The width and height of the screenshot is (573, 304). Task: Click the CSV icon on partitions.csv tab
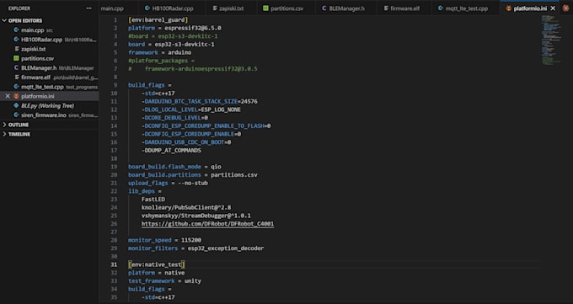tap(265, 8)
